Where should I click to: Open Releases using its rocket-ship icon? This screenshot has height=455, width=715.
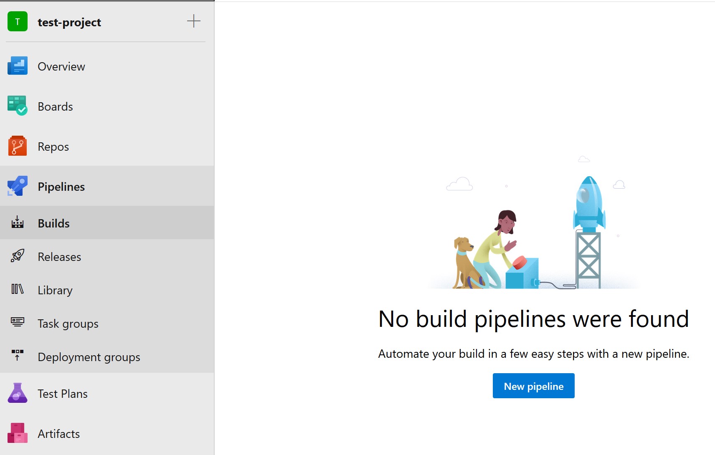17,256
